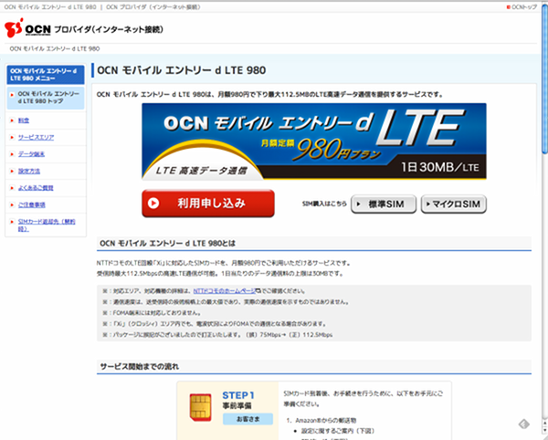This screenshot has height=440, width=548.
Task: Click the red arrow beside データ端末
Action: coord(12,154)
